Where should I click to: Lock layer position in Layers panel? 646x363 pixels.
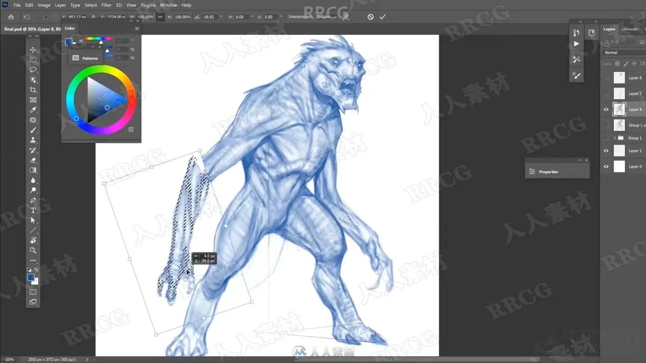634,63
